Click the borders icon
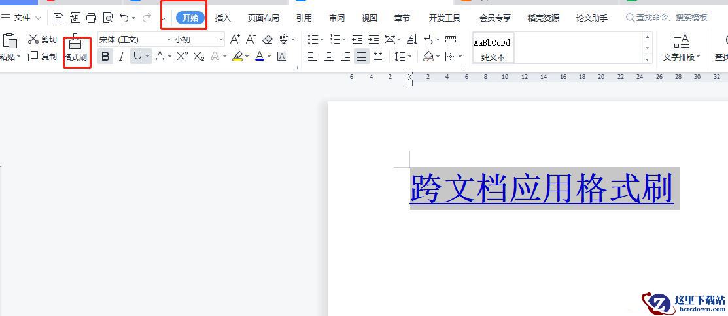This screenshot has height=316, width=728. pos(451,57)
